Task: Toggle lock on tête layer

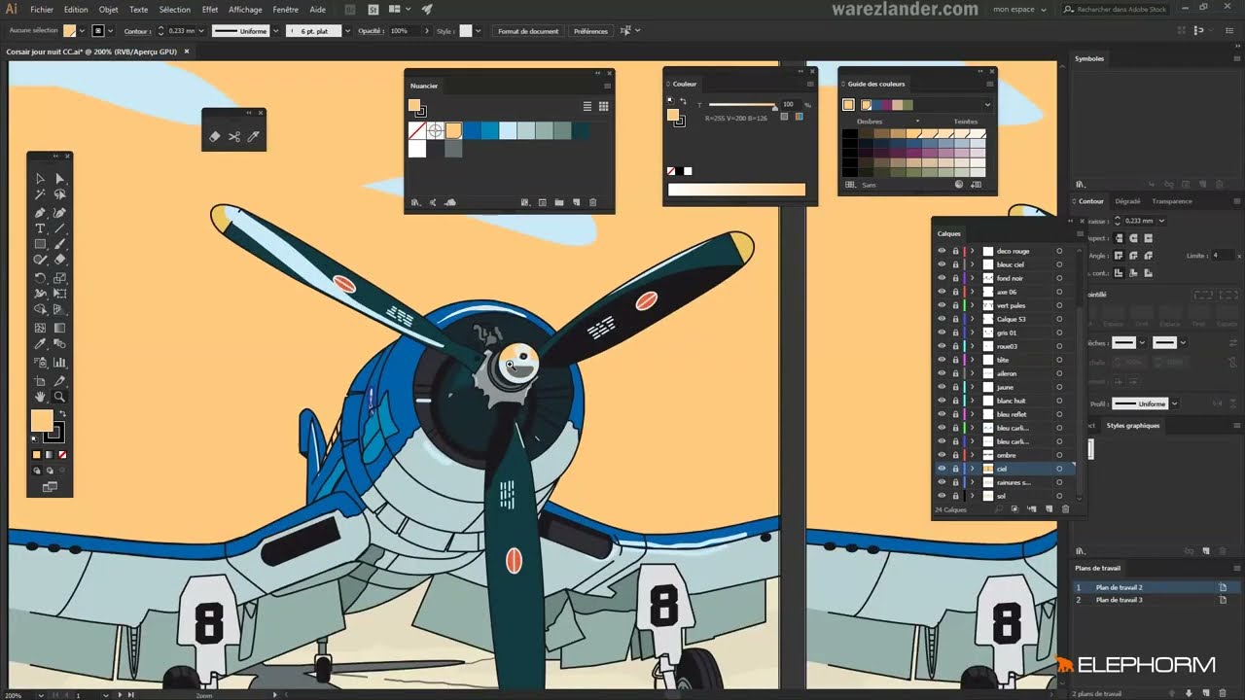Action: click(955, 360)
